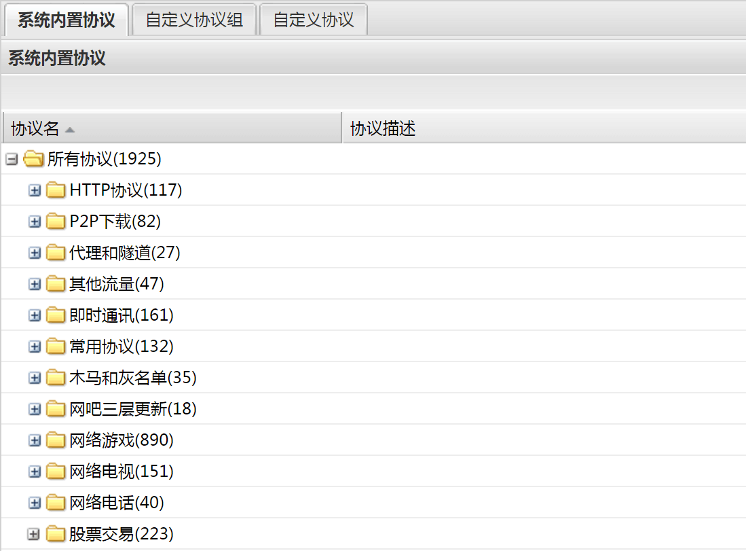The width and height of the screenshot is (746, 551).
Task: Click the folder icon beside HTTP协议(117)
Action: (x=56, y=190)
